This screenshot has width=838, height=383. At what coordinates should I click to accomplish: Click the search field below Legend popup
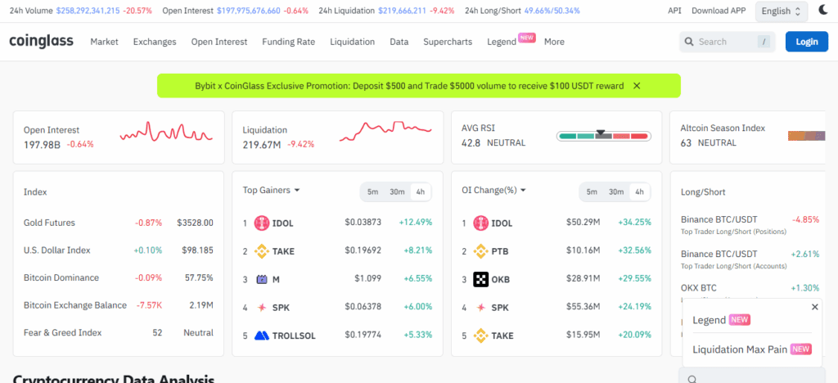753,376
